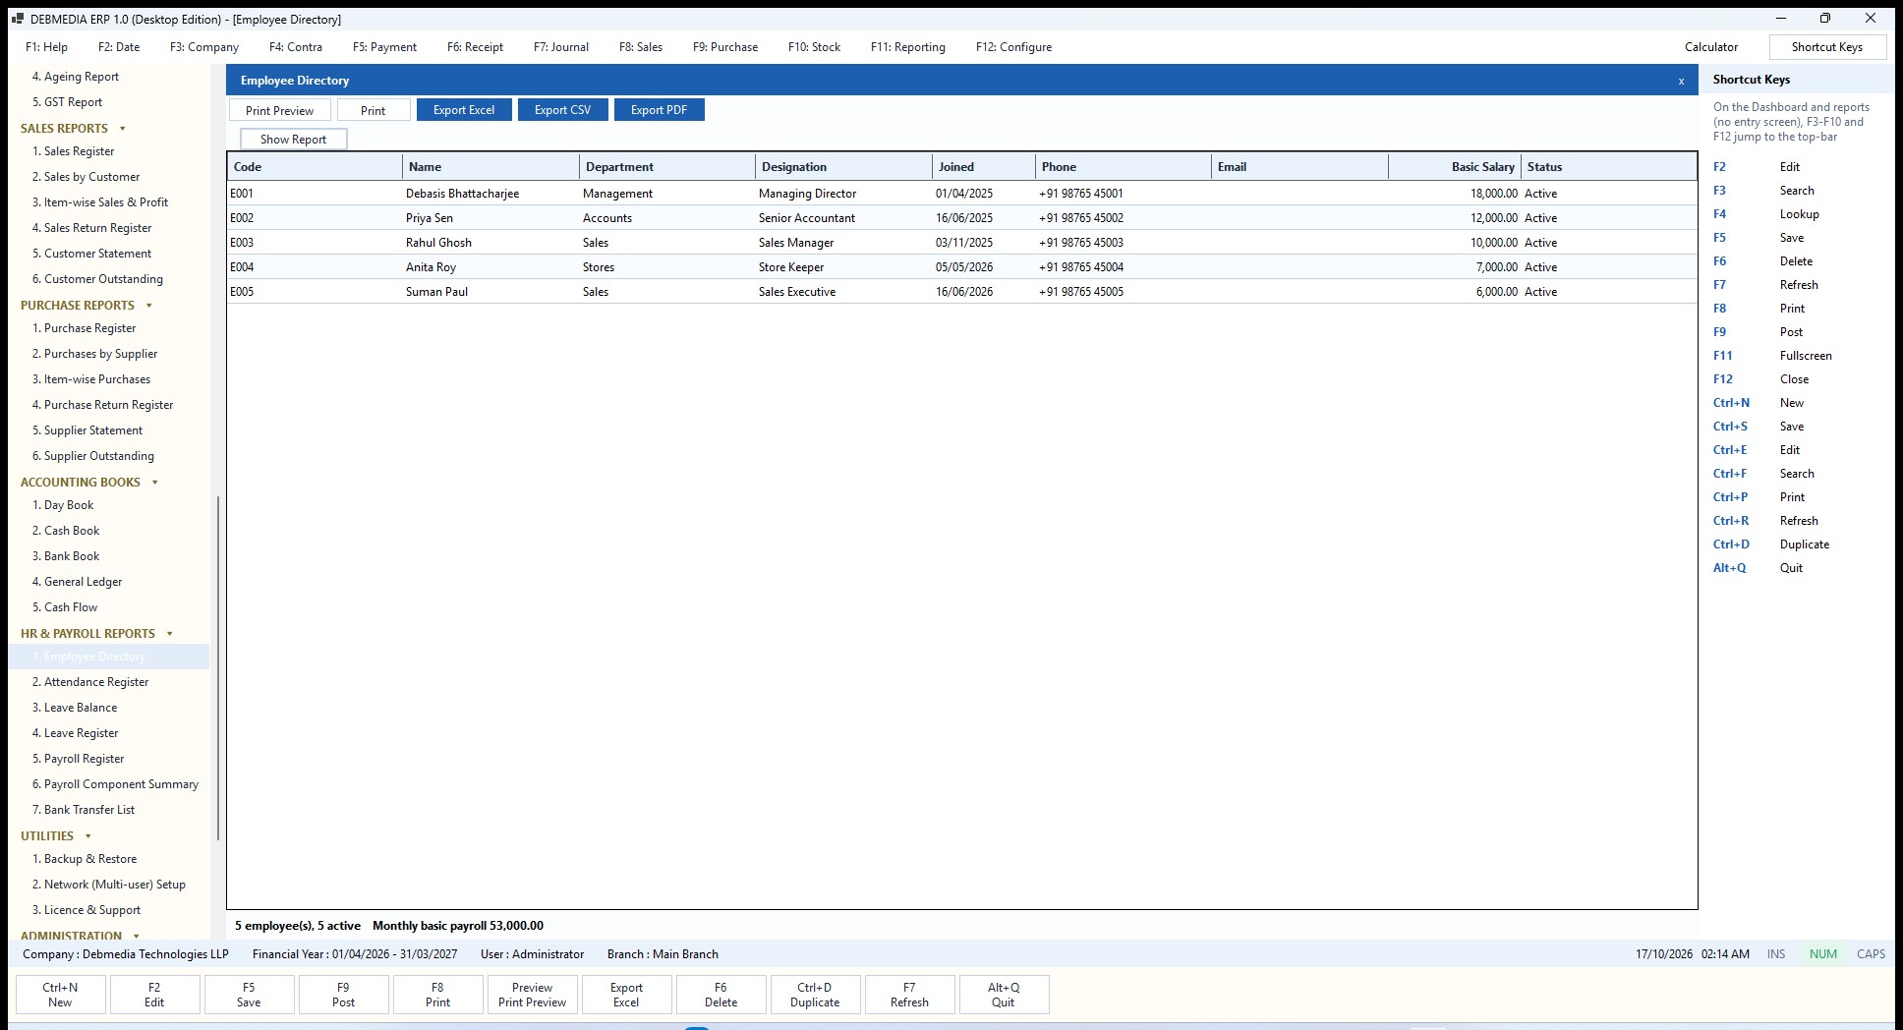Collapse the PURCHASE REPORTS section arrow
Screen dimensions: 1903x1030
click(149, 306)
